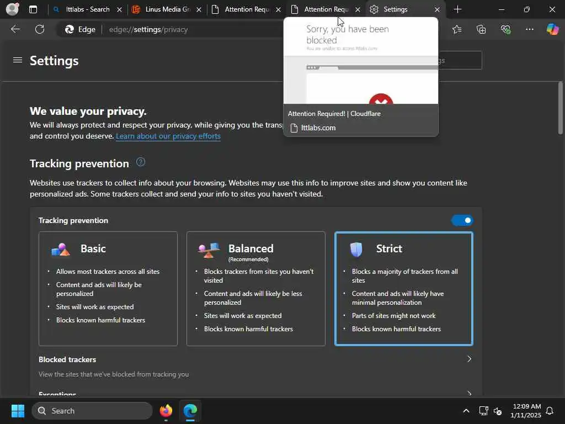565x424 pixels.
Task: Click the lttlabs.com text in tab preview
Action: point(318,128)
